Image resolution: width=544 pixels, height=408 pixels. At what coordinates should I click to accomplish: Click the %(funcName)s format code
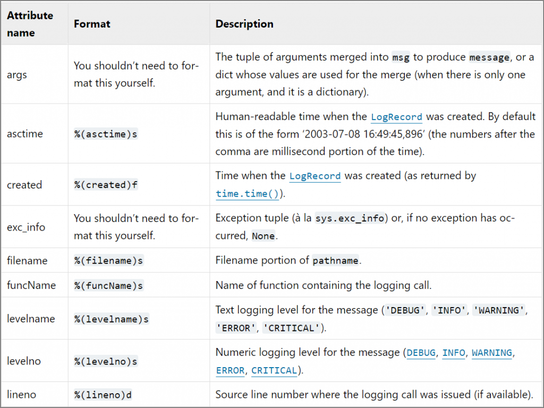(x=108, y=285)
